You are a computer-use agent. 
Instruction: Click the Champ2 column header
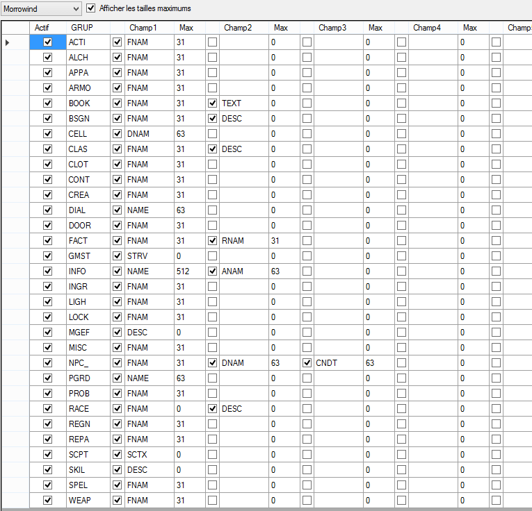coord(237,28)
